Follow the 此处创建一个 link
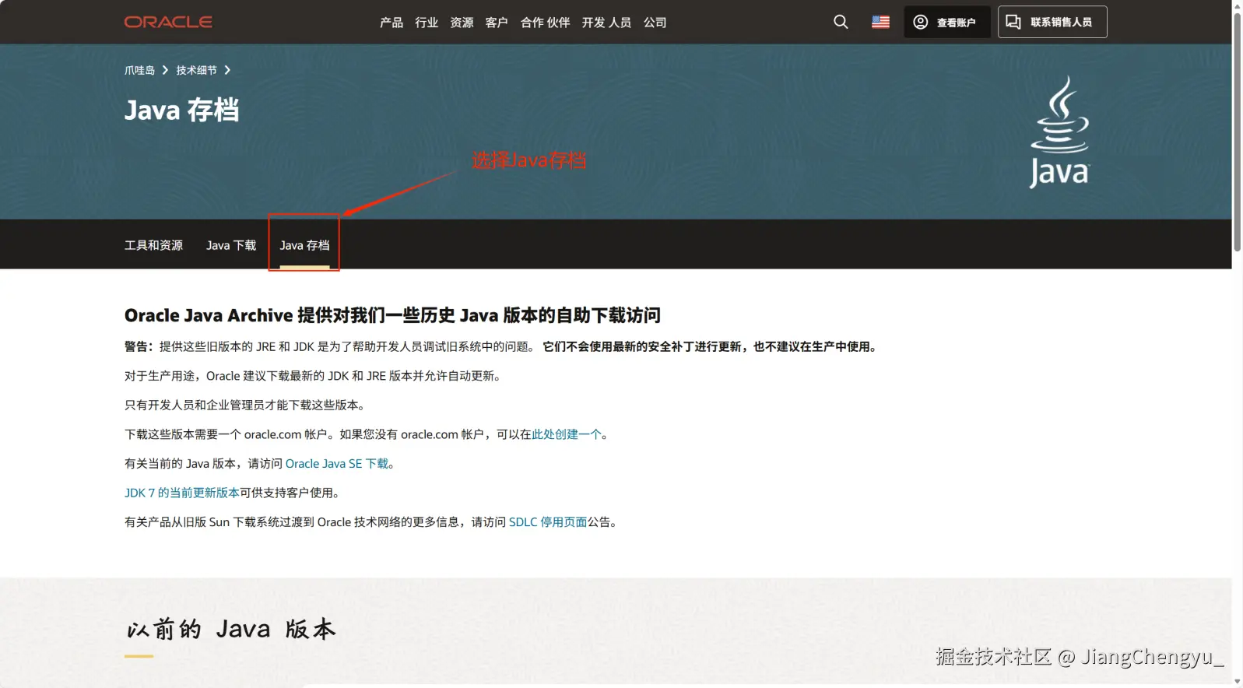This screenshot has height=688, width=1243. 566,434
